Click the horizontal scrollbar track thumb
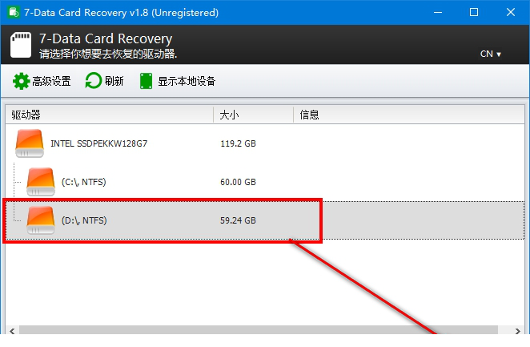This screenshot has height=347, width=530. pos(259,330)
